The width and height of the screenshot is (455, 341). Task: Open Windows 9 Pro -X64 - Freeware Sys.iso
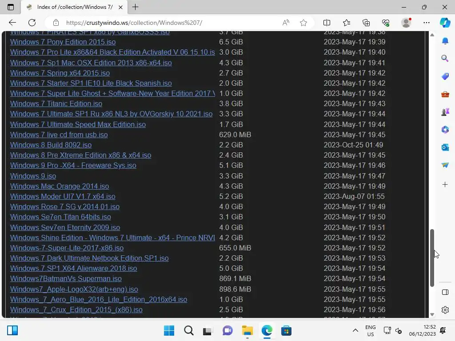(73, 165)
